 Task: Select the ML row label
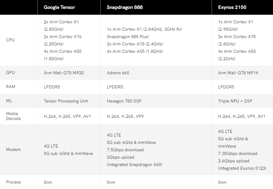tap(9, 101)
